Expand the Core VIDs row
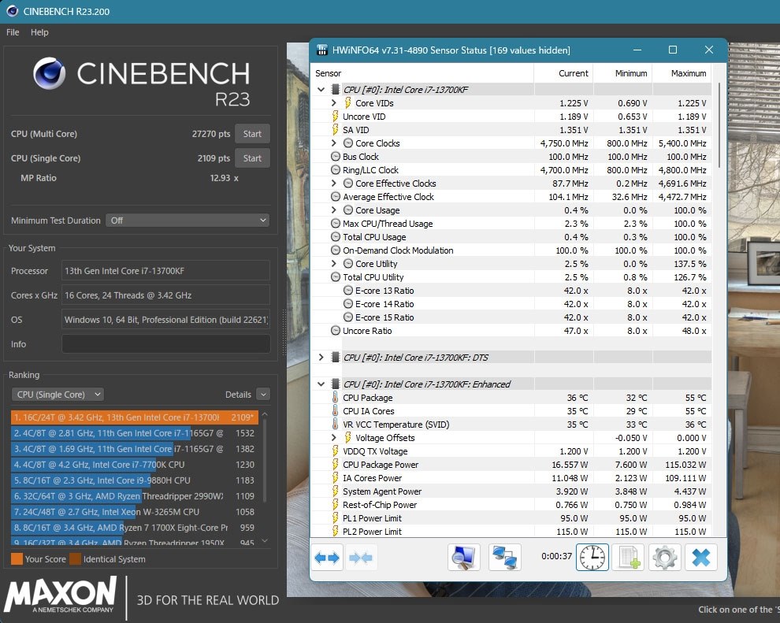780x623 pixels. pos(334,103)
